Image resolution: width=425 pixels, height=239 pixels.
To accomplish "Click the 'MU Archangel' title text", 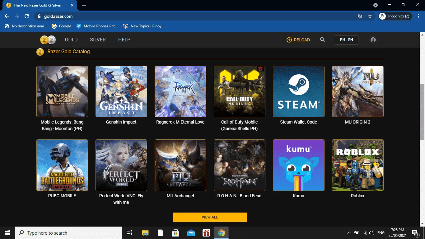I will (180, 196).
